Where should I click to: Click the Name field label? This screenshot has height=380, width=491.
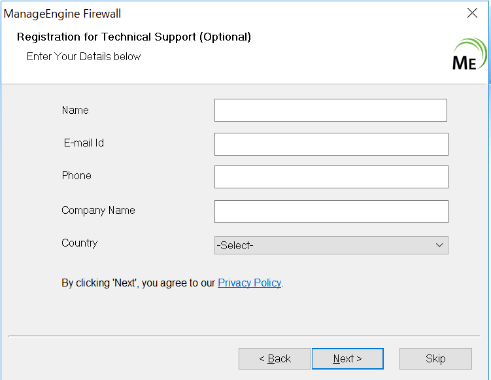point(75,111)
